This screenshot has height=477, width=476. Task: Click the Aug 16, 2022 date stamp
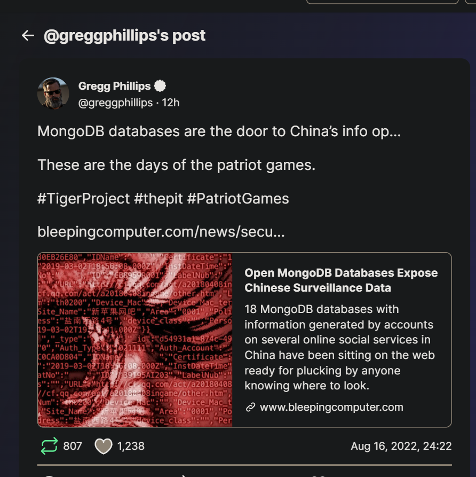[401, 446]
